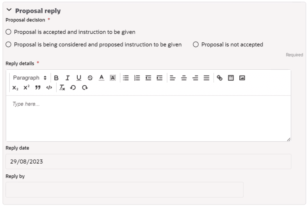Viewport: 308px width, 206px height.
Task: Toggle bold formatting in the editor
Action: 56,78
